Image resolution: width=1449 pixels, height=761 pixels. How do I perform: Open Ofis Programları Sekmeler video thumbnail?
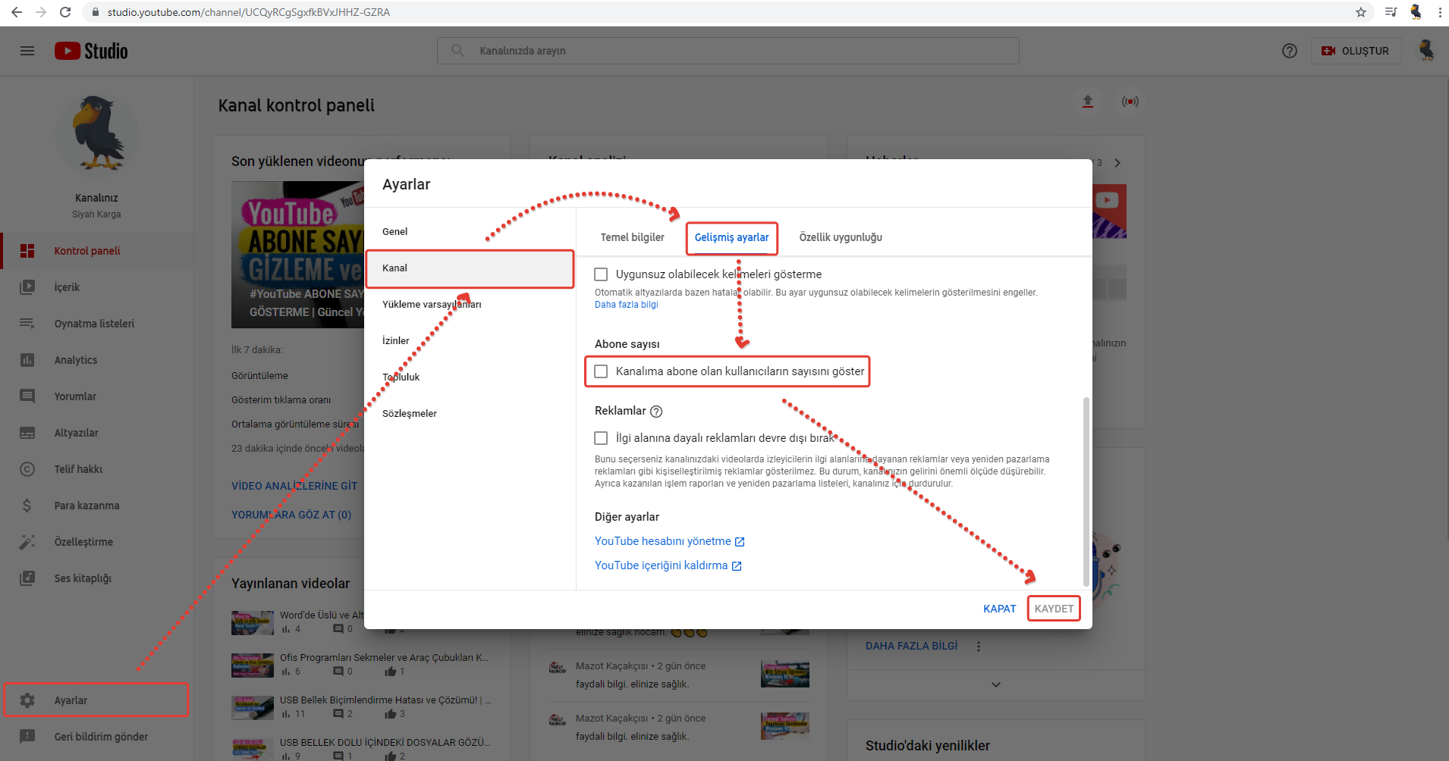(x=253, y=665)
